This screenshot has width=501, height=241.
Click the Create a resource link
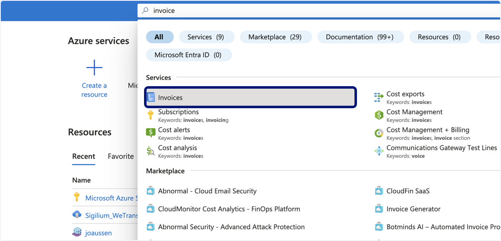click(94, 90)
